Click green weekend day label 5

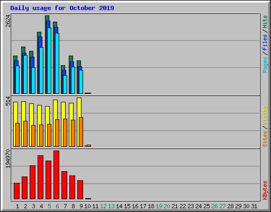(49, 206)
